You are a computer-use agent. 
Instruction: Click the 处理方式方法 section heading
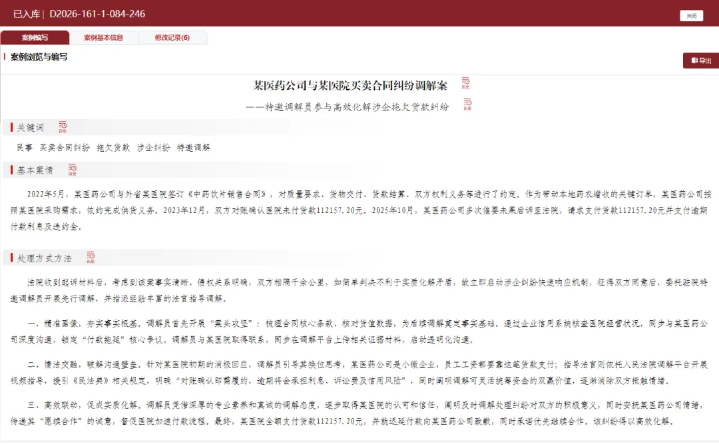[x=45, y=258]
